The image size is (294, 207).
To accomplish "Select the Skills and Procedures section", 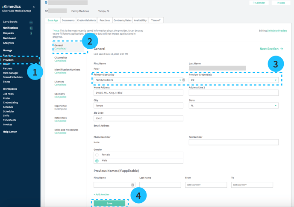I will coord(66,131).
